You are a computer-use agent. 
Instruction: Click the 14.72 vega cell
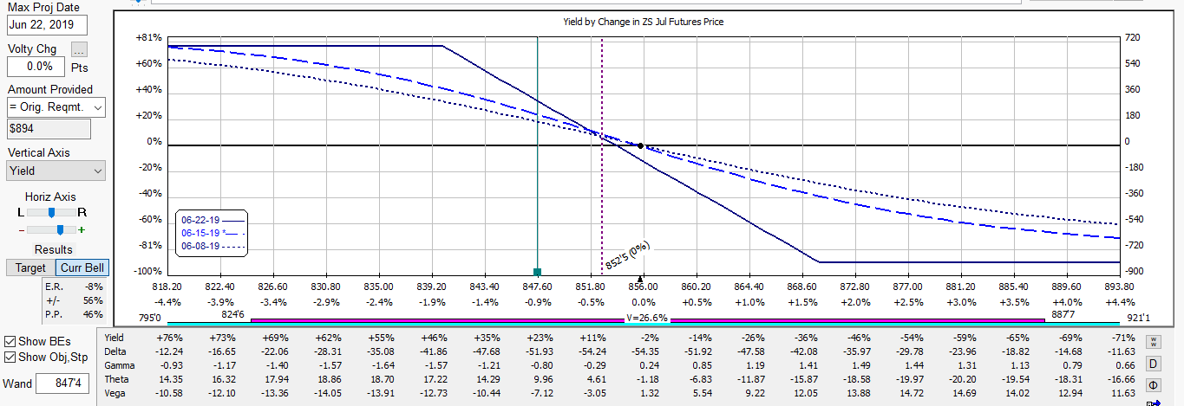(x=911, y=393)
